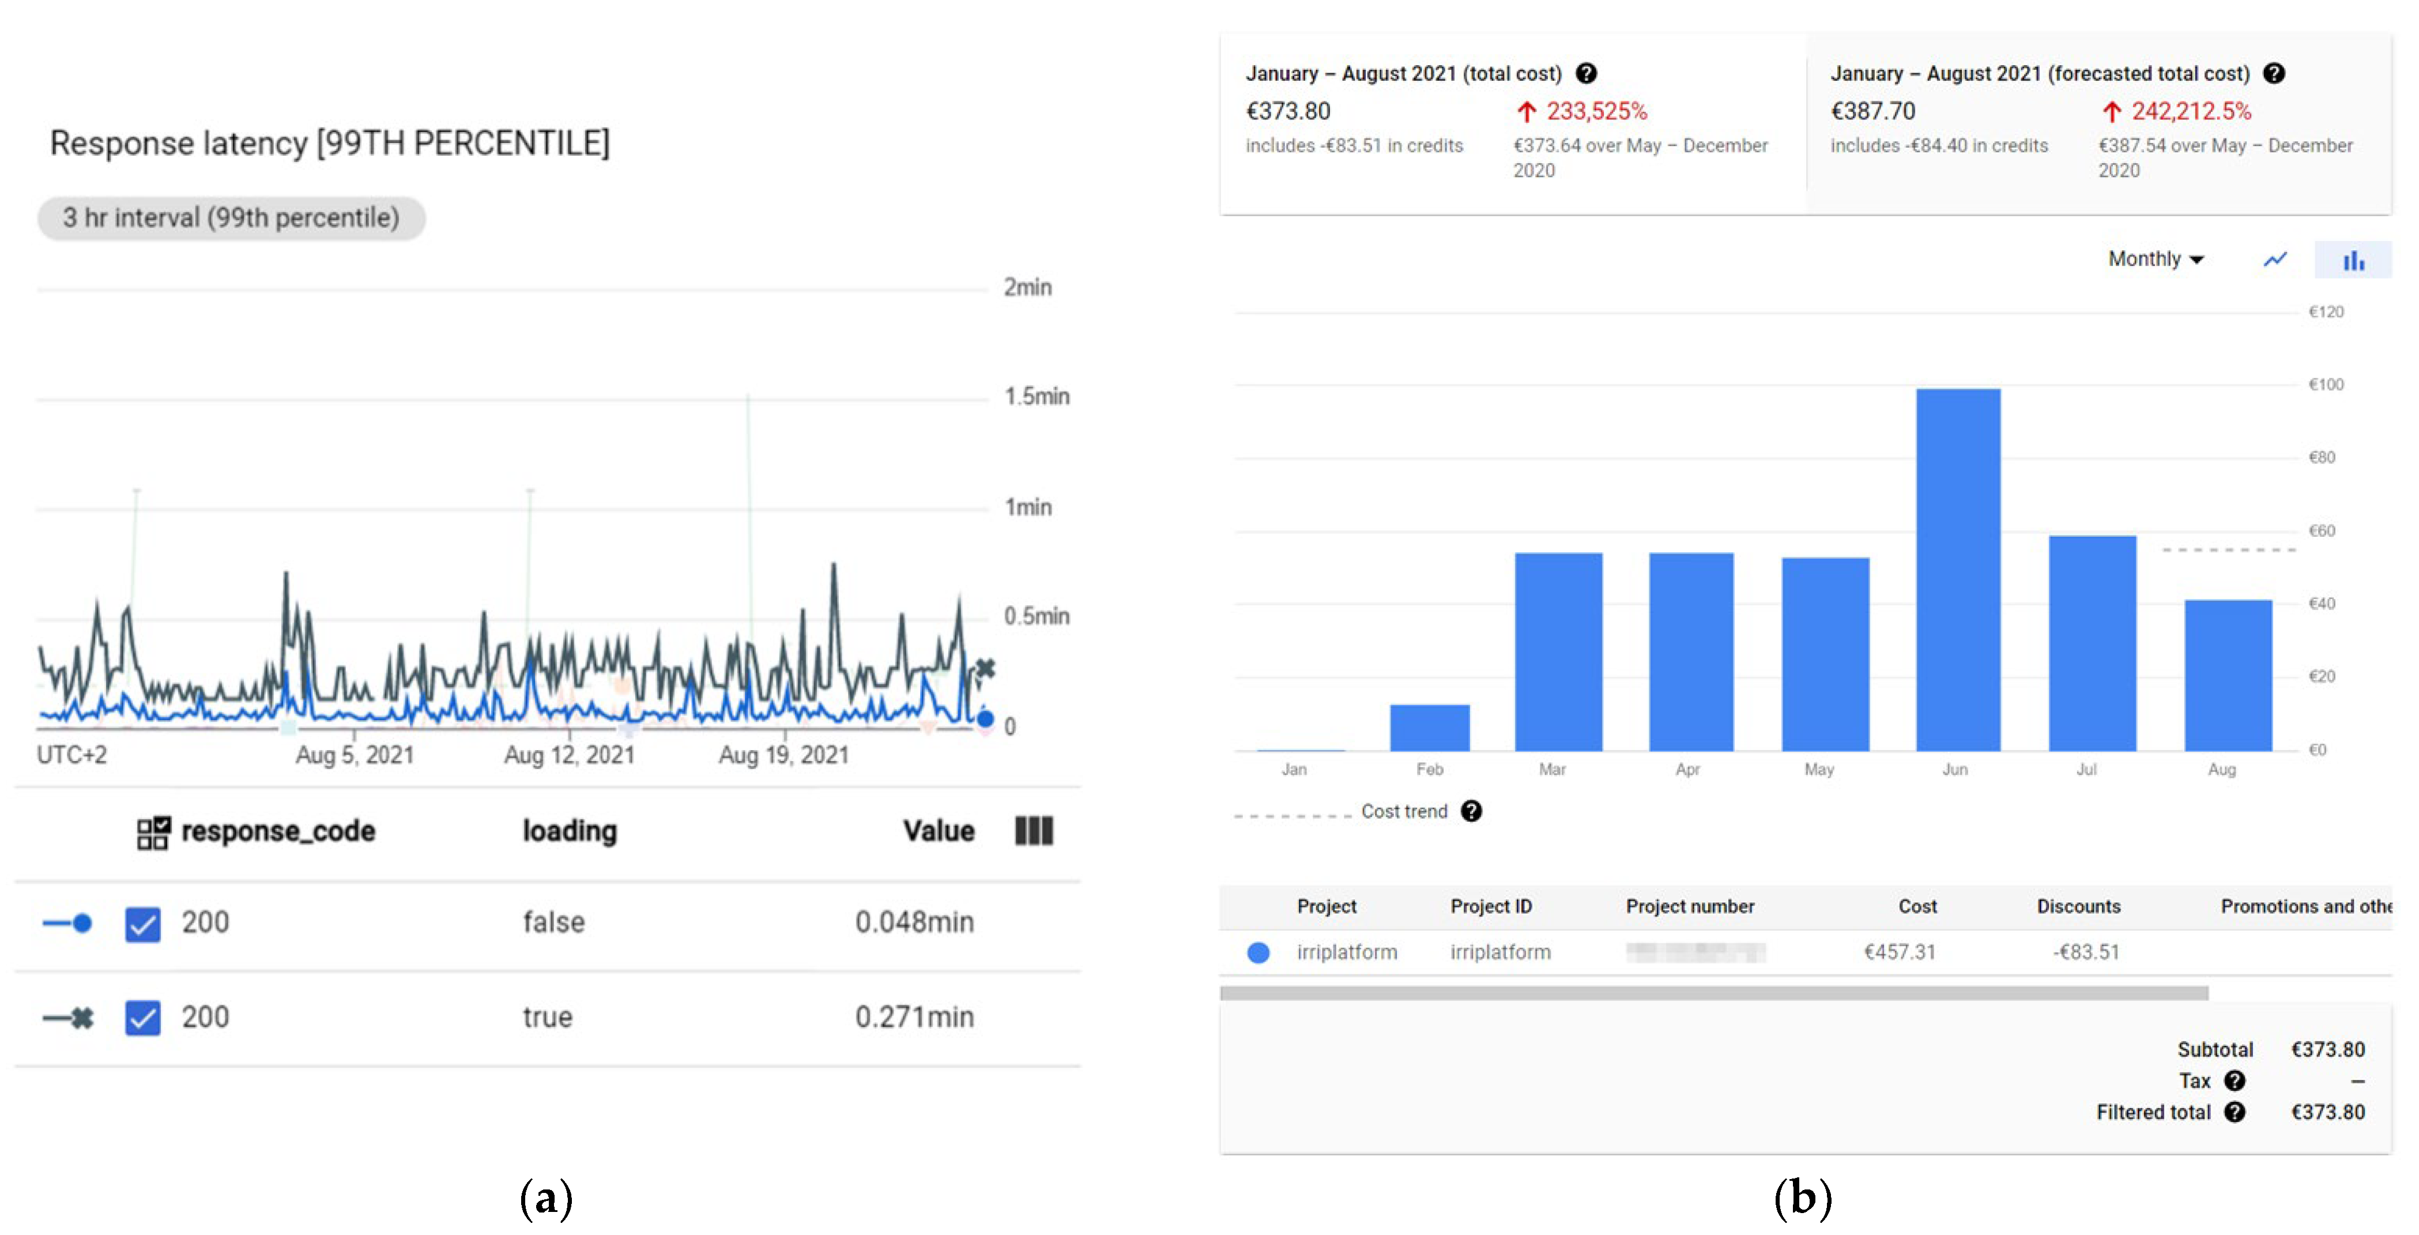Click help icon next to Tax

click(x=2235, y=1081)
